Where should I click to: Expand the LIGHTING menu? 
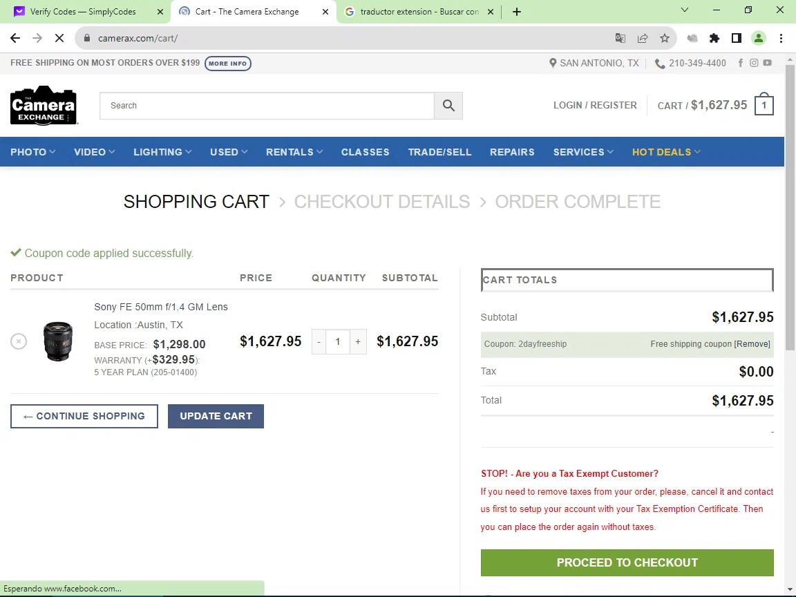tap(162, 152)
